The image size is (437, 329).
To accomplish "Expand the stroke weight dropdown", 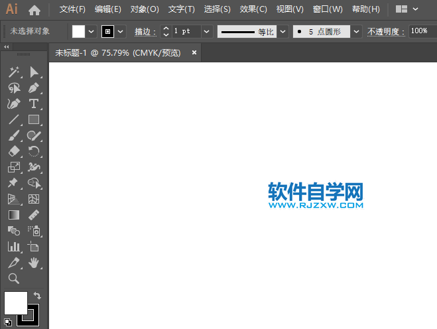I will [206, 31].
